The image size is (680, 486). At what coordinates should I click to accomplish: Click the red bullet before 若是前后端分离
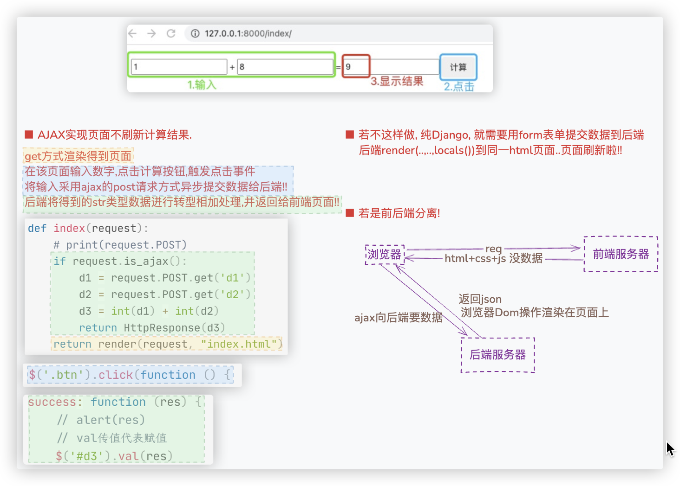pyautogui.click(x=350, y=213)
